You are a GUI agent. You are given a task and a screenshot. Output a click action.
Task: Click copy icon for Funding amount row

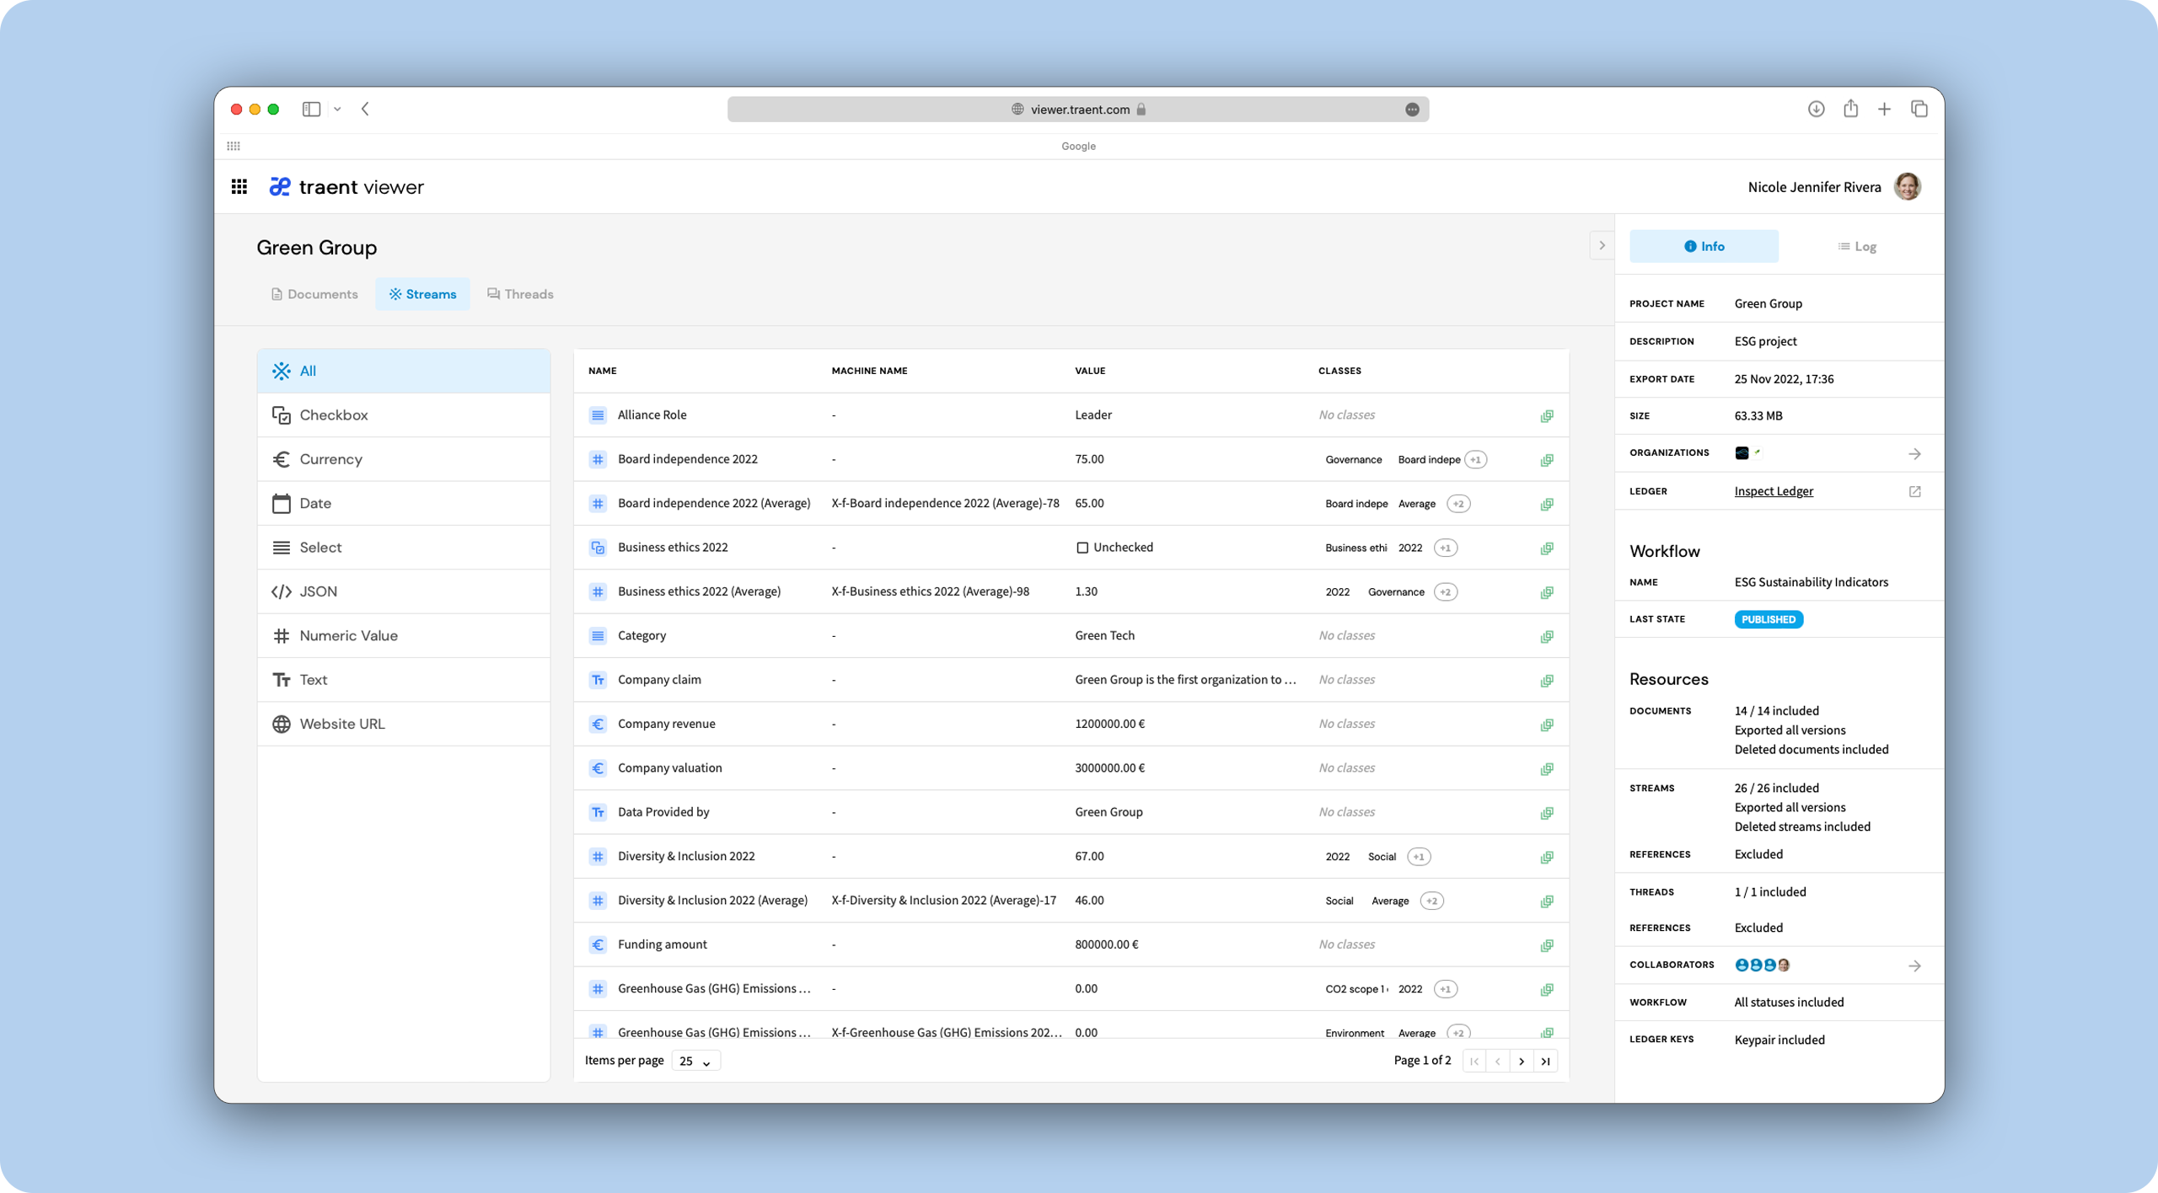[x=1547, y=945]
